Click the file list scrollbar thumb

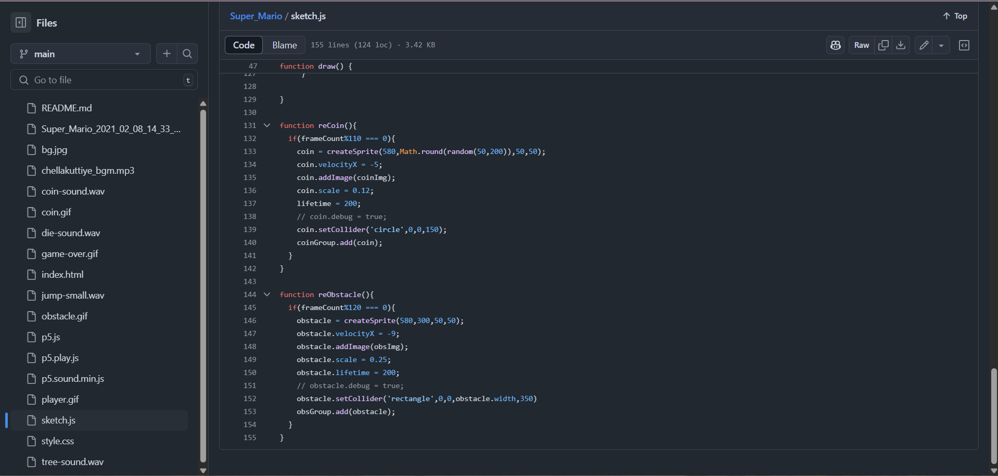203,284
